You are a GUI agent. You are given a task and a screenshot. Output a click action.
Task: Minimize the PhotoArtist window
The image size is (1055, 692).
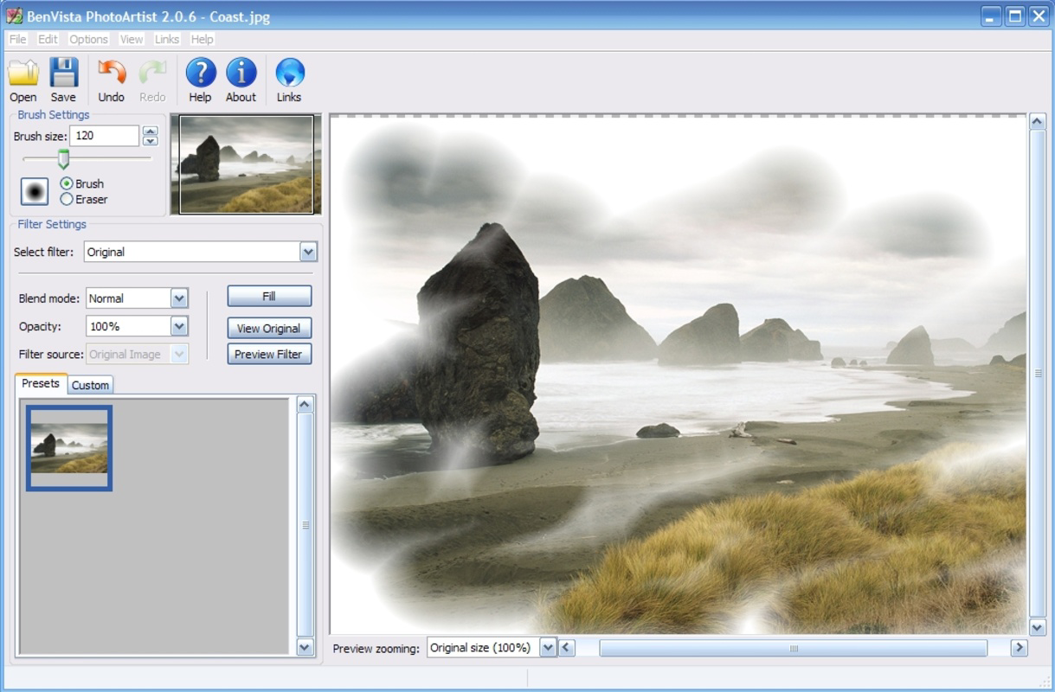click(991, 16)
